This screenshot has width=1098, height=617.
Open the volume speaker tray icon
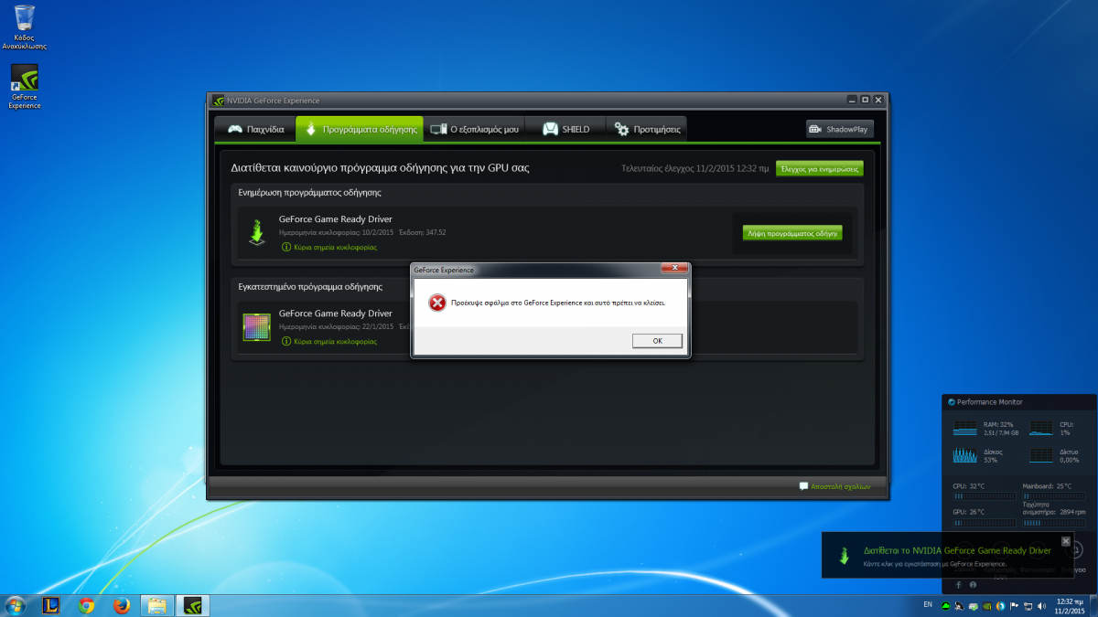pyautogui.click(x=1041, y=606)
